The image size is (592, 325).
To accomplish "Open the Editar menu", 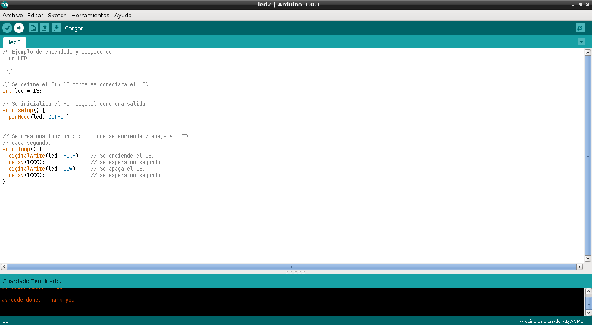I will click(x=35, y=15).
